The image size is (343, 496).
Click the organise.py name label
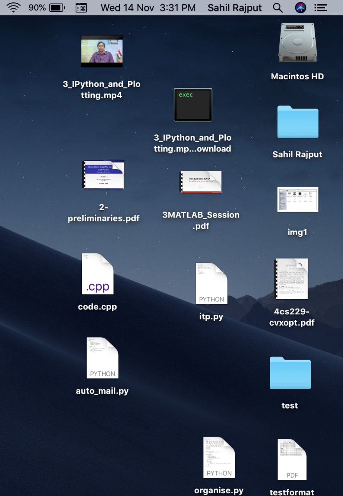[219, 491]
